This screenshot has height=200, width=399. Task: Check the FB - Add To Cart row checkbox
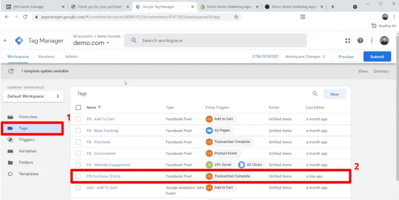click(78, 119)
